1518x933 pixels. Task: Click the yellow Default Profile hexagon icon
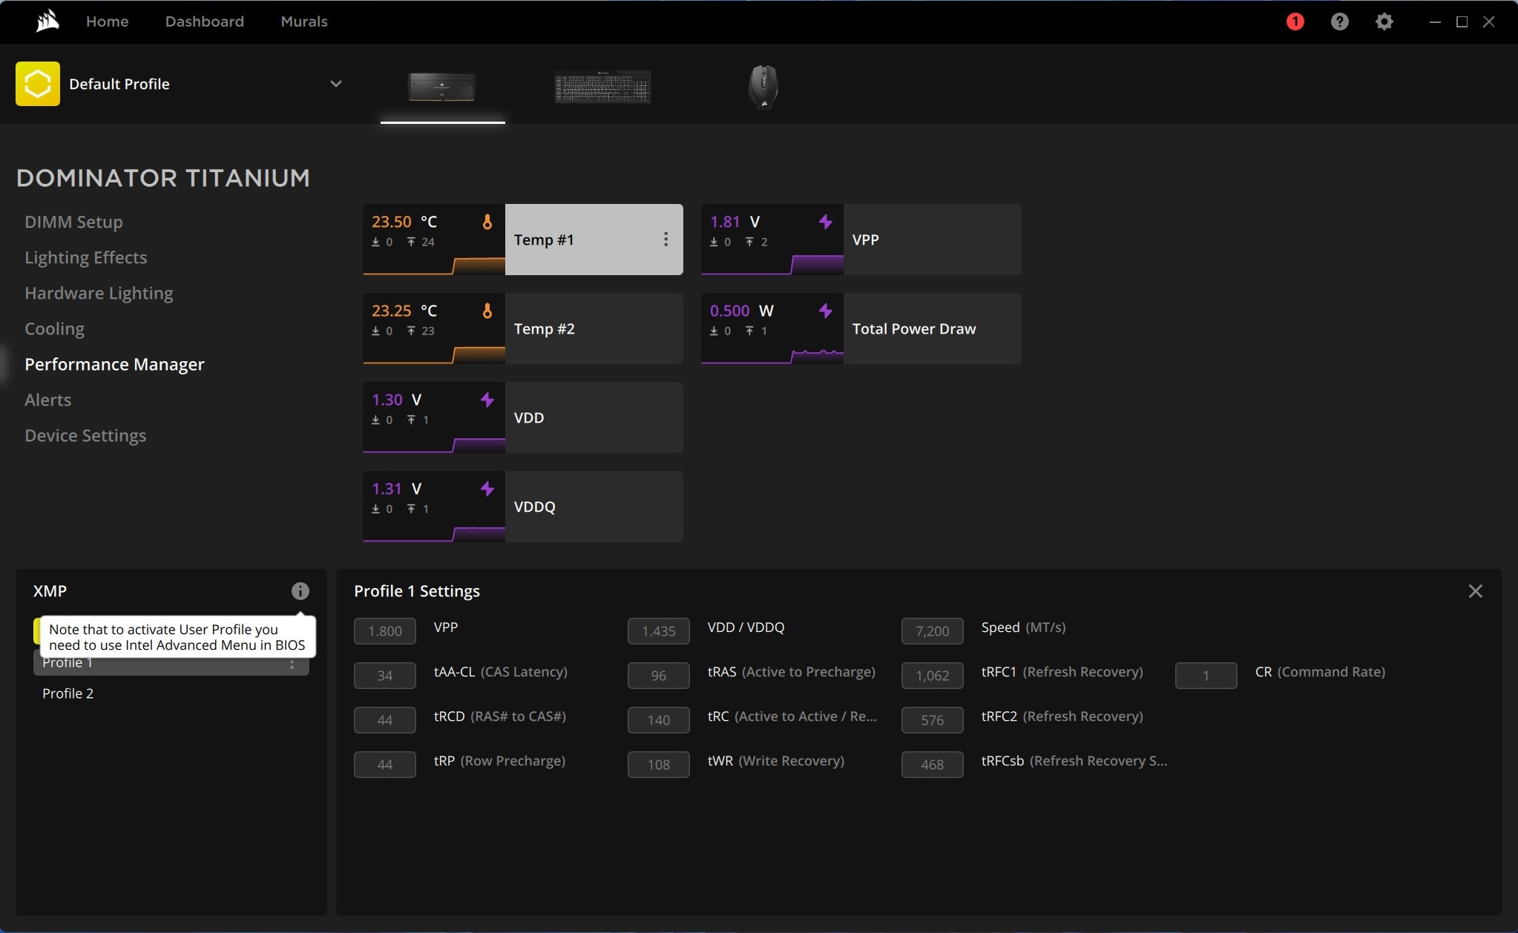coord(38,84)
